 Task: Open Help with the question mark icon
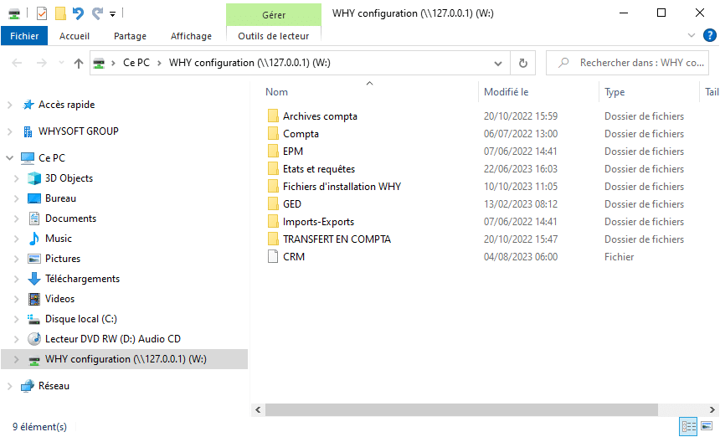(x=709, y=35)
